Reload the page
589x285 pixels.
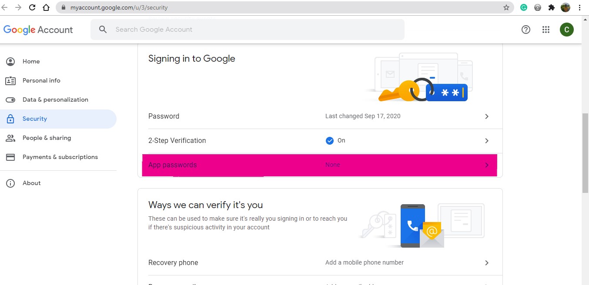32,7
